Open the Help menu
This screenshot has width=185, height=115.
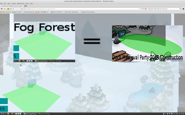pos(32,3)
